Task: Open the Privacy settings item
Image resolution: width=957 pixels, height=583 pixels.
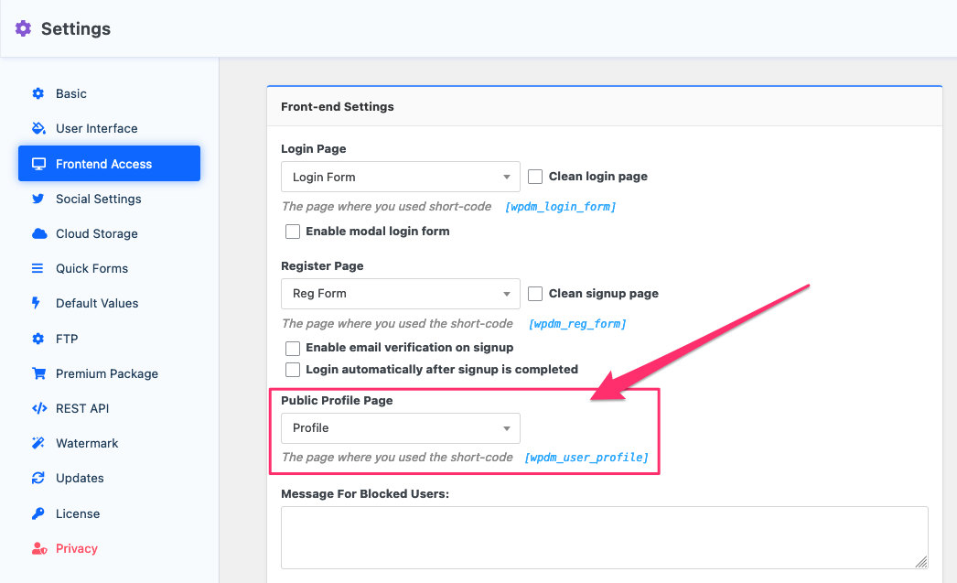Action: coord(74,548)
